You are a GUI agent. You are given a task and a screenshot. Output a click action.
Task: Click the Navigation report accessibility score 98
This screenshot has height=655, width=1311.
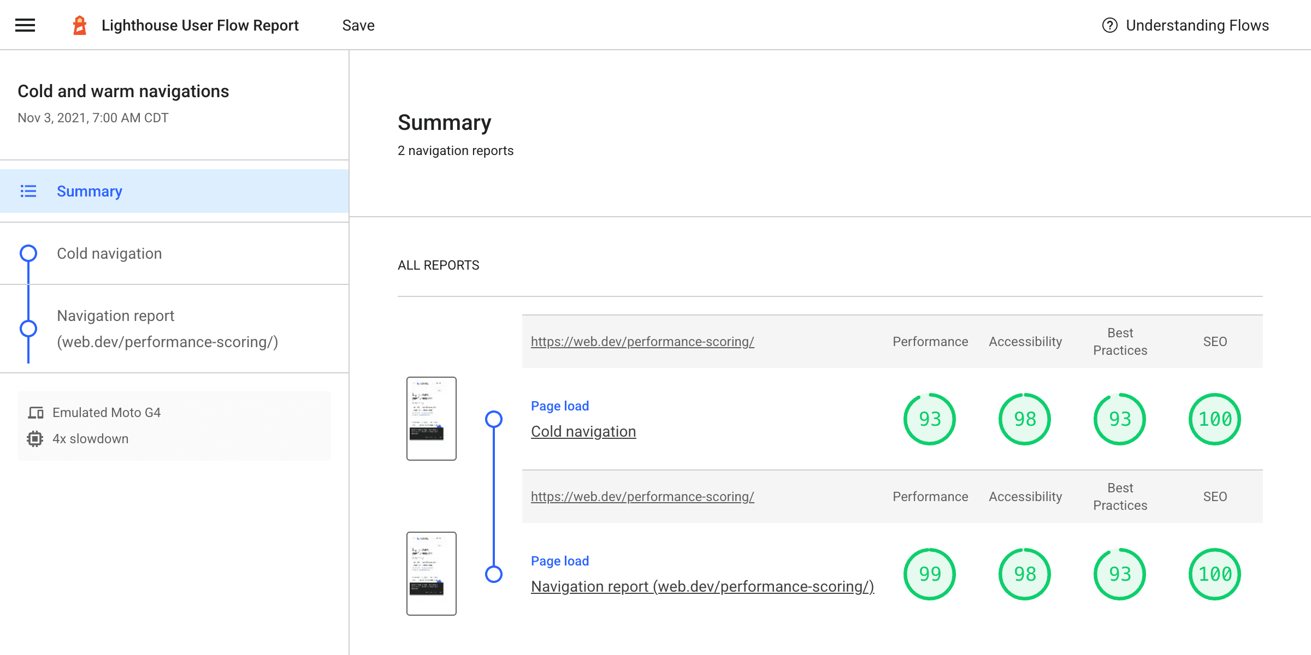[1024, 574]
